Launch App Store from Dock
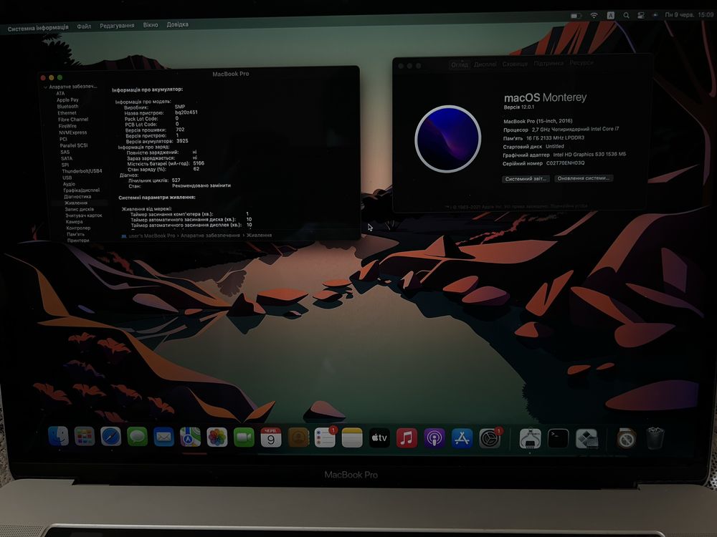 pyautogui.click(x=462, y=439)
